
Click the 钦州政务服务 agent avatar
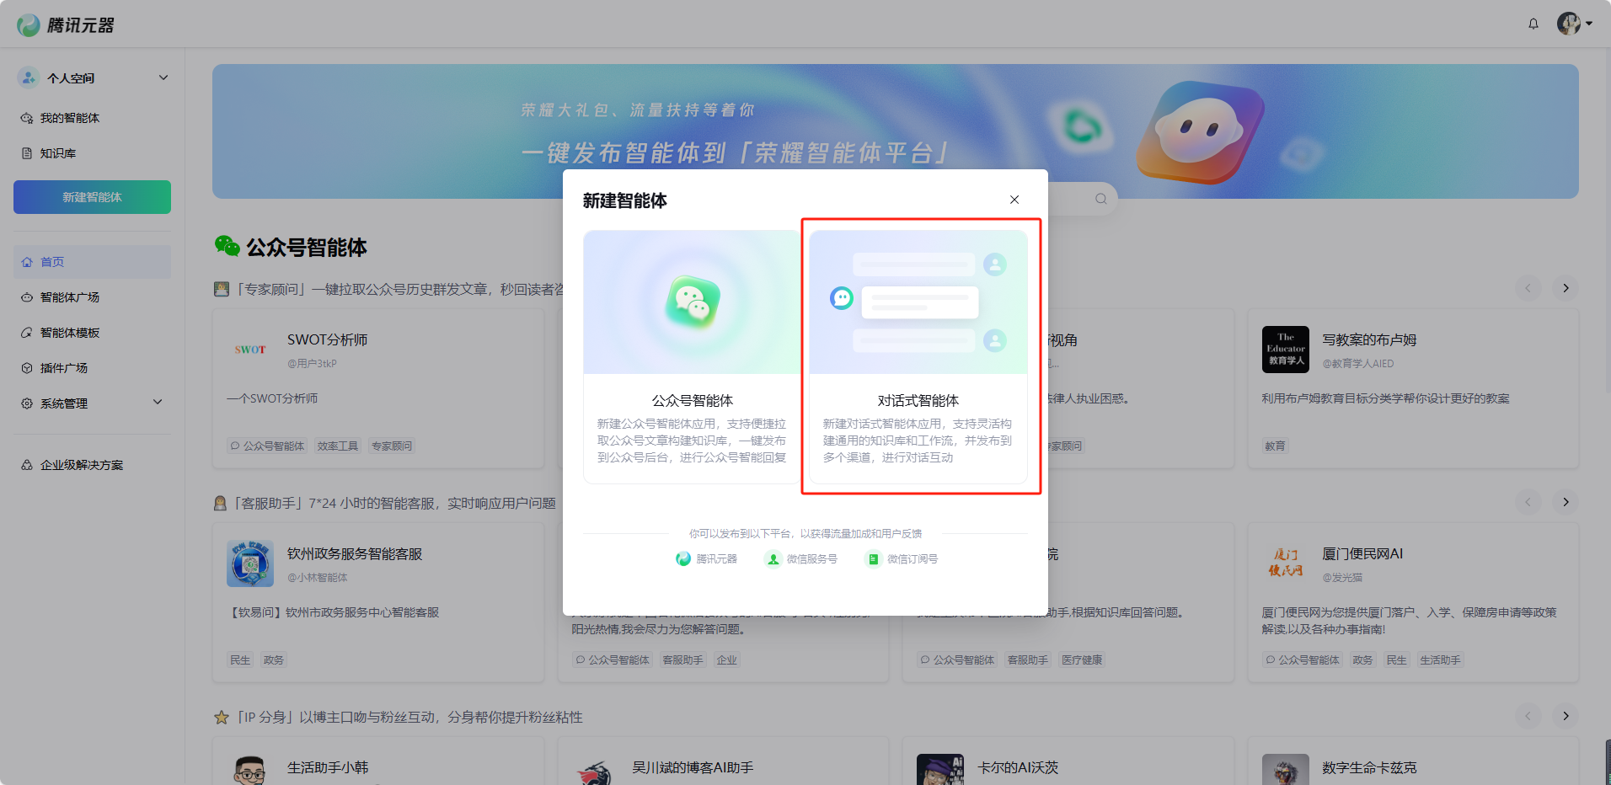tap(250, 563)
